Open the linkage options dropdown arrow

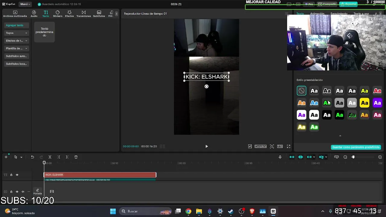point(314,157)
